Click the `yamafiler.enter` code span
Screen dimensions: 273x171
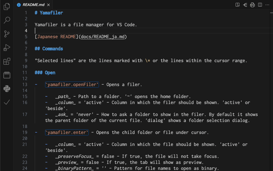(x=67, y=133)
